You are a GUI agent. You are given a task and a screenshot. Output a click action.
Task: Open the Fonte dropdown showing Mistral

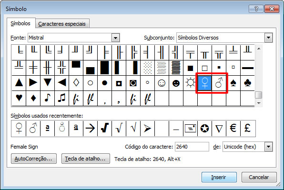point(115,38)
